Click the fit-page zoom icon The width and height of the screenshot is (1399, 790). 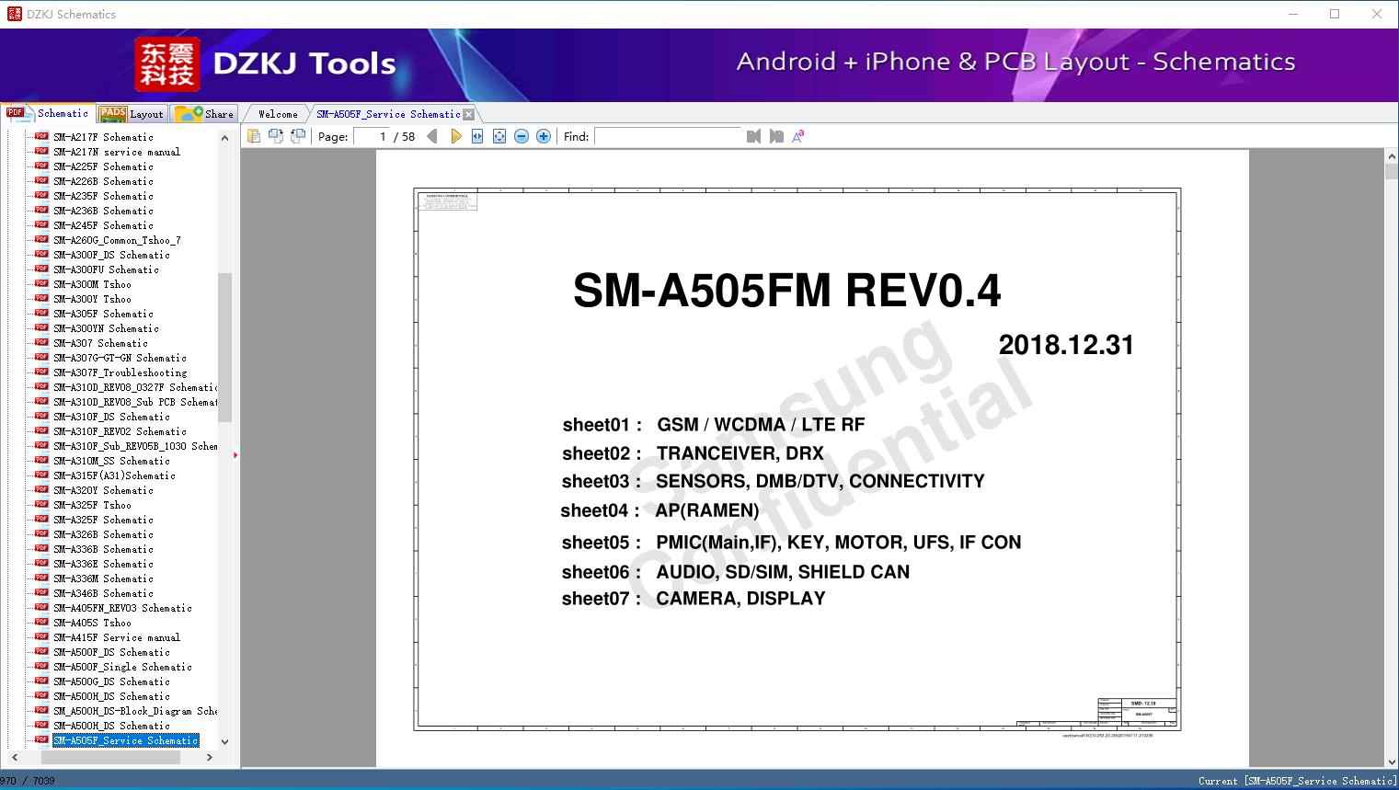coord(499,136)
